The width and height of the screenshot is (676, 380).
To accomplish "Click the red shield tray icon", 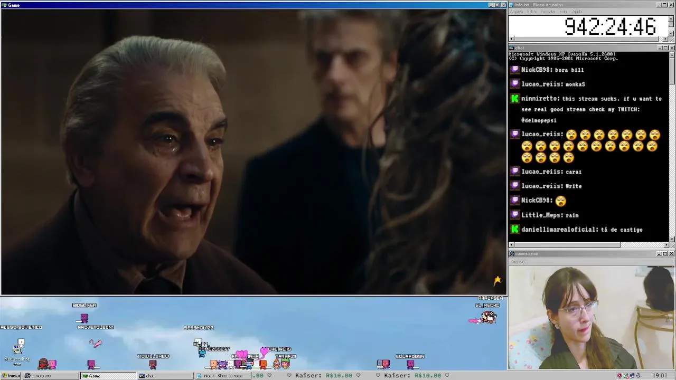I will (x=619, y=376).
